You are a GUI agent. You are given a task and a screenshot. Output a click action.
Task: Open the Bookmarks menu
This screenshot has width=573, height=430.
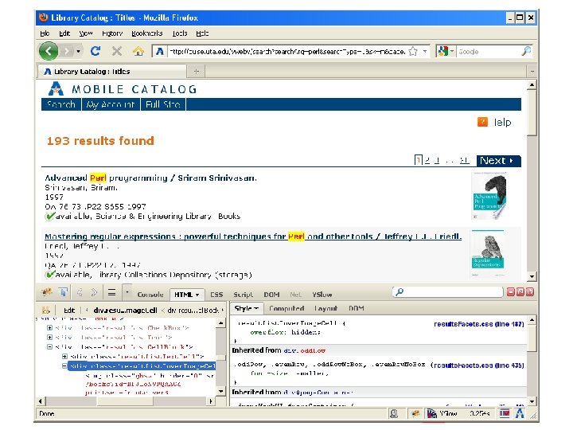coord(147,33)
